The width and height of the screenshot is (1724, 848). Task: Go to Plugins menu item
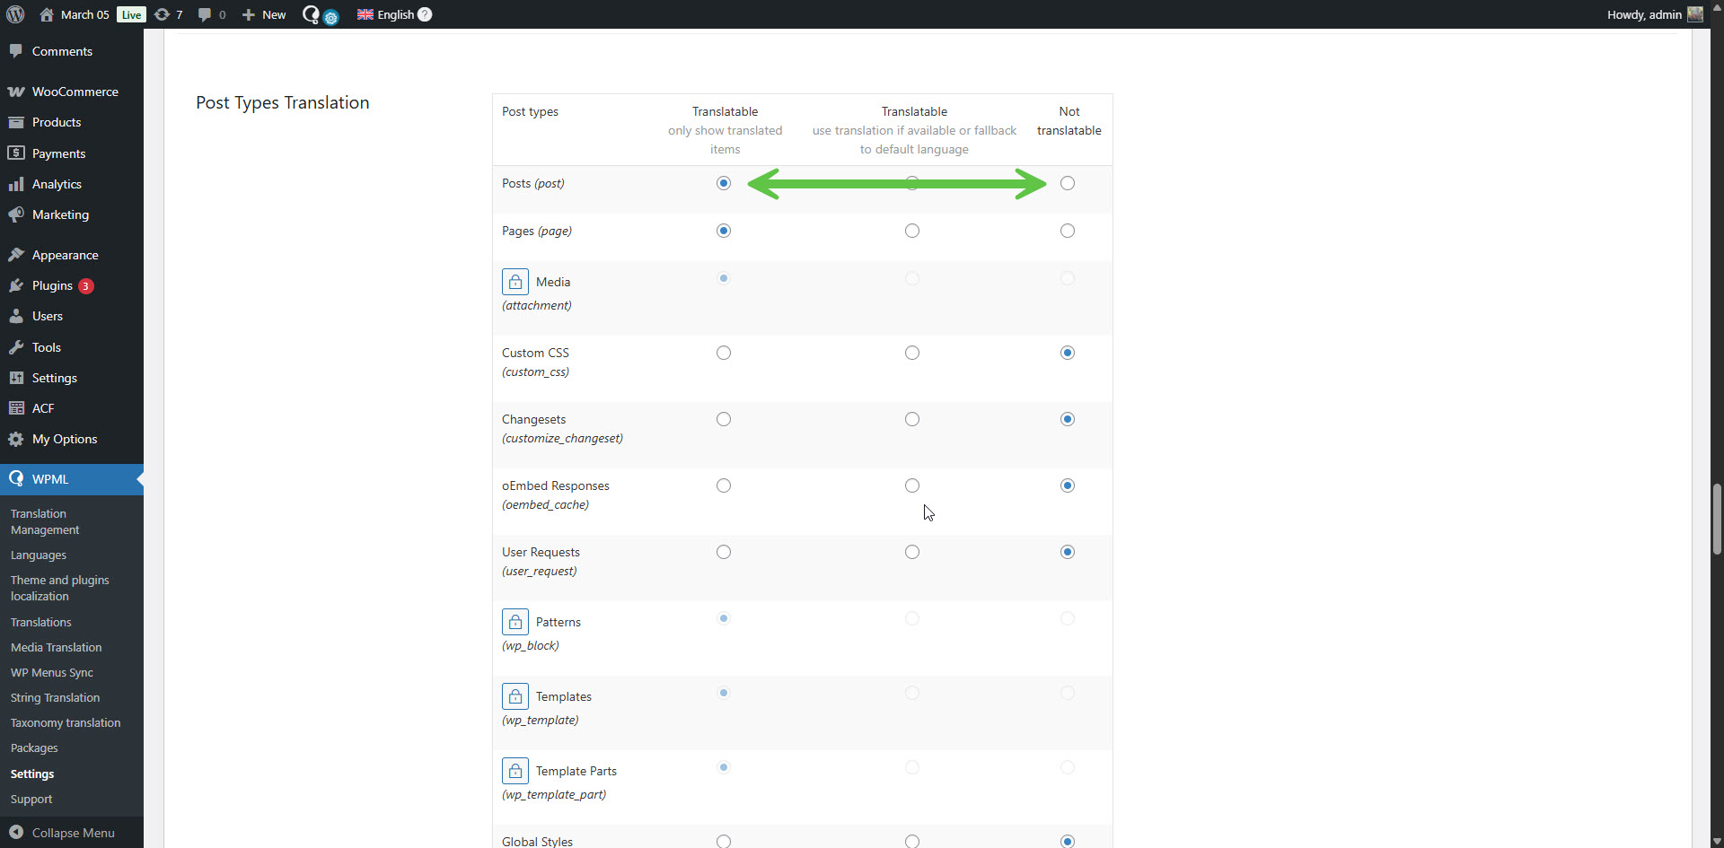tap(52, 285)
